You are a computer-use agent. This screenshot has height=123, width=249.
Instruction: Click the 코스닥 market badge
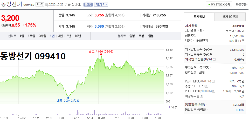(x=39, y=5)
